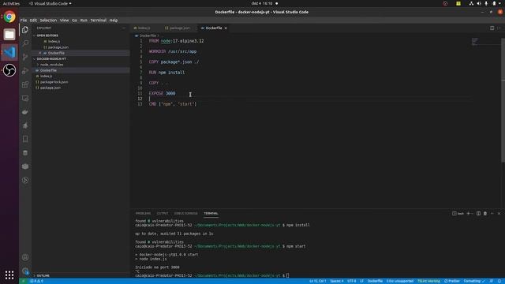Viewport: 505px width, 284px height.
Task: Open the Terminal menu
Action: (98, 21)
